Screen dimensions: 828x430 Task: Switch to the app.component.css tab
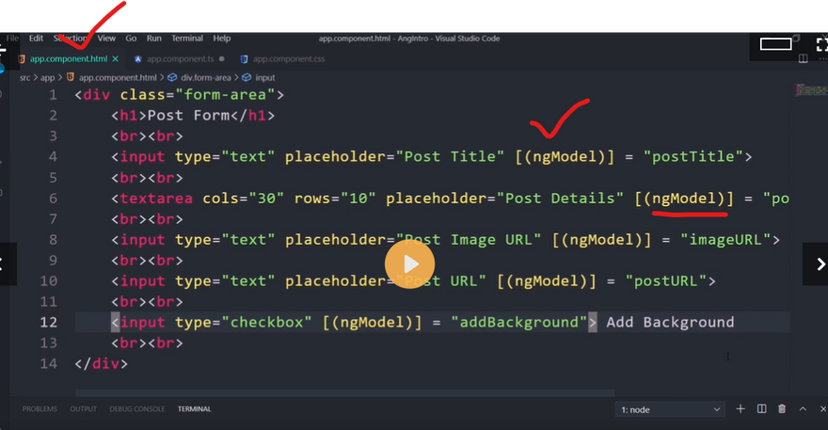(x=288, y=58)
